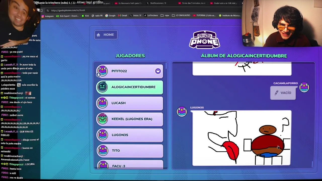Select player TITO in the list
Screen dimensions: 322x181
click(x=130, y=151)
